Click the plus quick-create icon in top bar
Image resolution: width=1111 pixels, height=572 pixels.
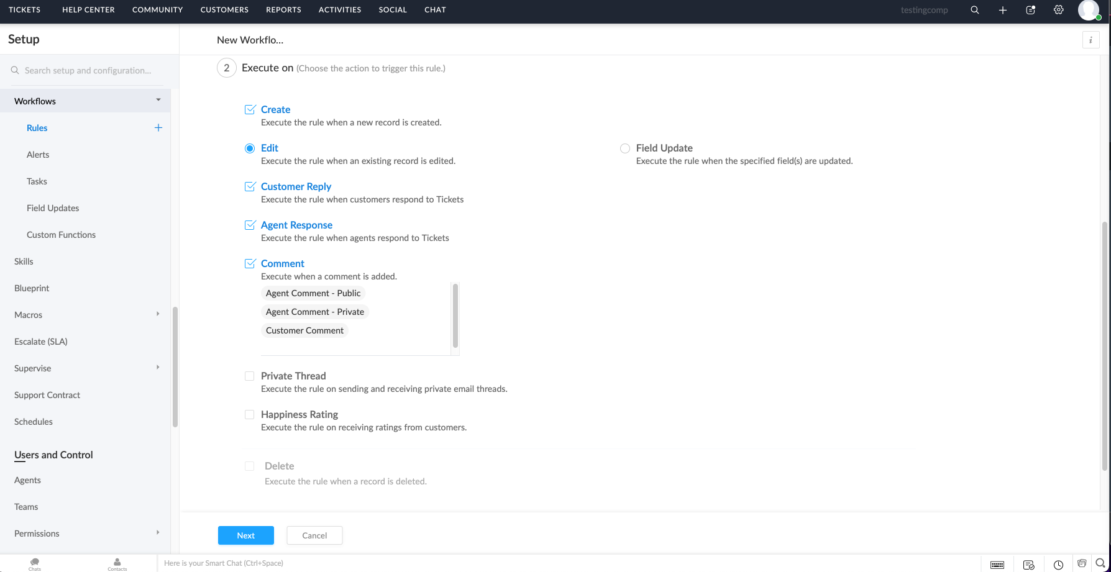(1003, 10)
